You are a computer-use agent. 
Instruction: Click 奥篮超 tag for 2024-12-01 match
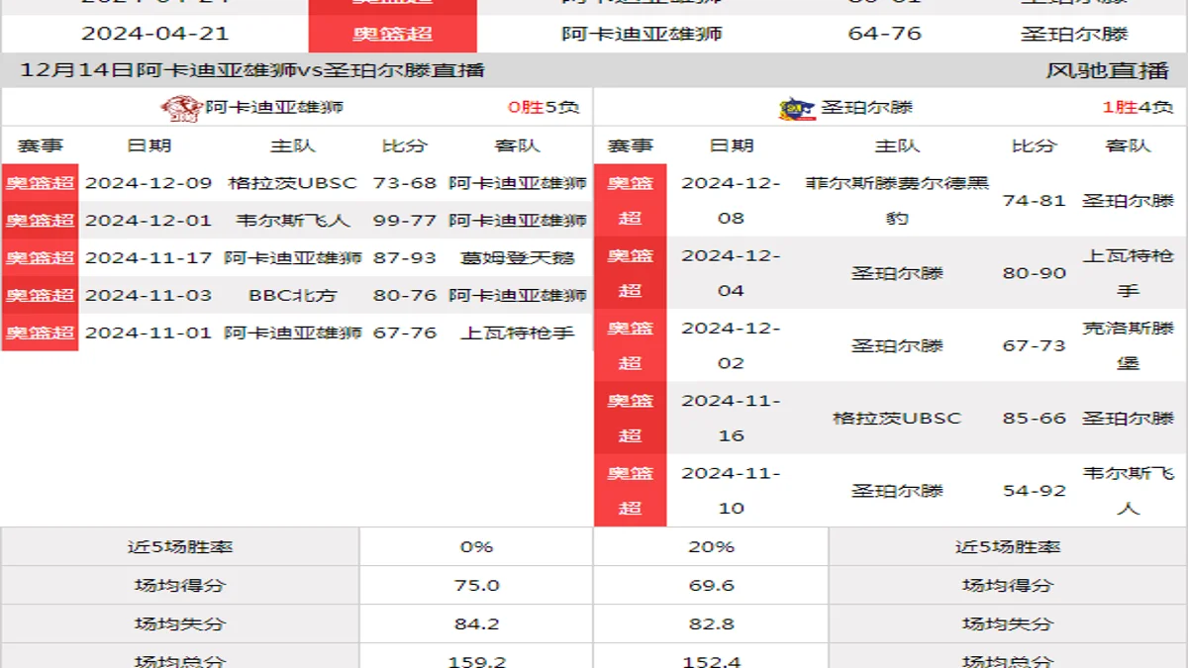coord(40,221)
